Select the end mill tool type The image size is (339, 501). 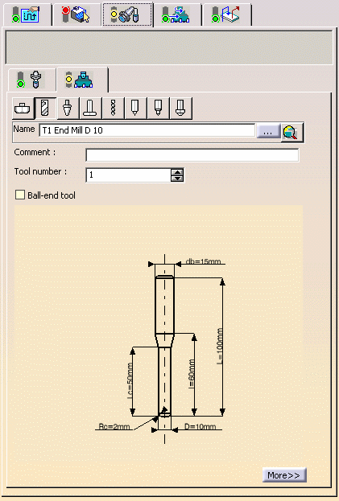(45, 109)
